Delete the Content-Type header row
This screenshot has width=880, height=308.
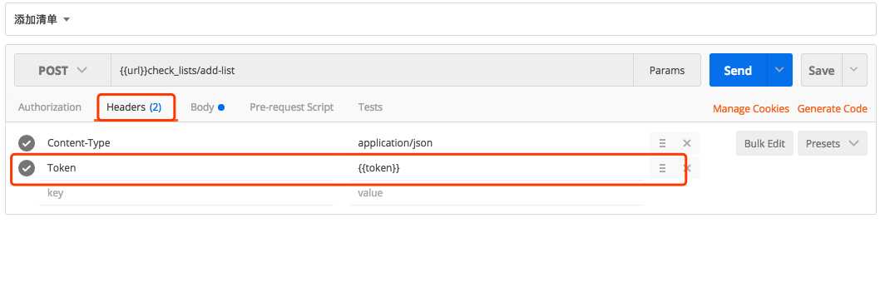pos(686,143)
